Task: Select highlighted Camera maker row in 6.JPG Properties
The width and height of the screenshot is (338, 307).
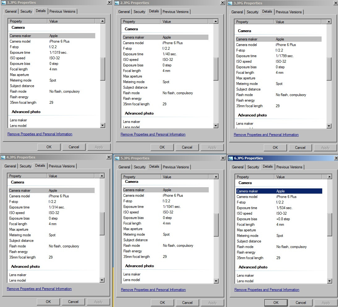Action: point(279,191)
